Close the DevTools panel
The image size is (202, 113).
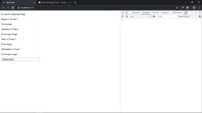[x=200, y=13]
